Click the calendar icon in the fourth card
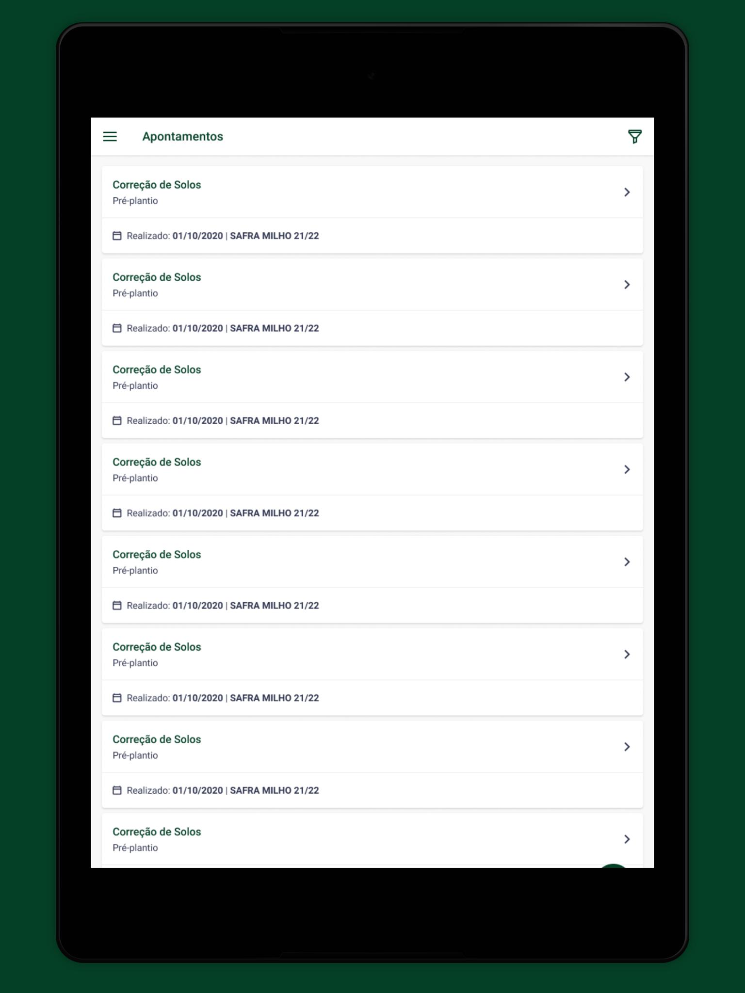Viewport: 745px width, 993px height. (x=117, y=513)
